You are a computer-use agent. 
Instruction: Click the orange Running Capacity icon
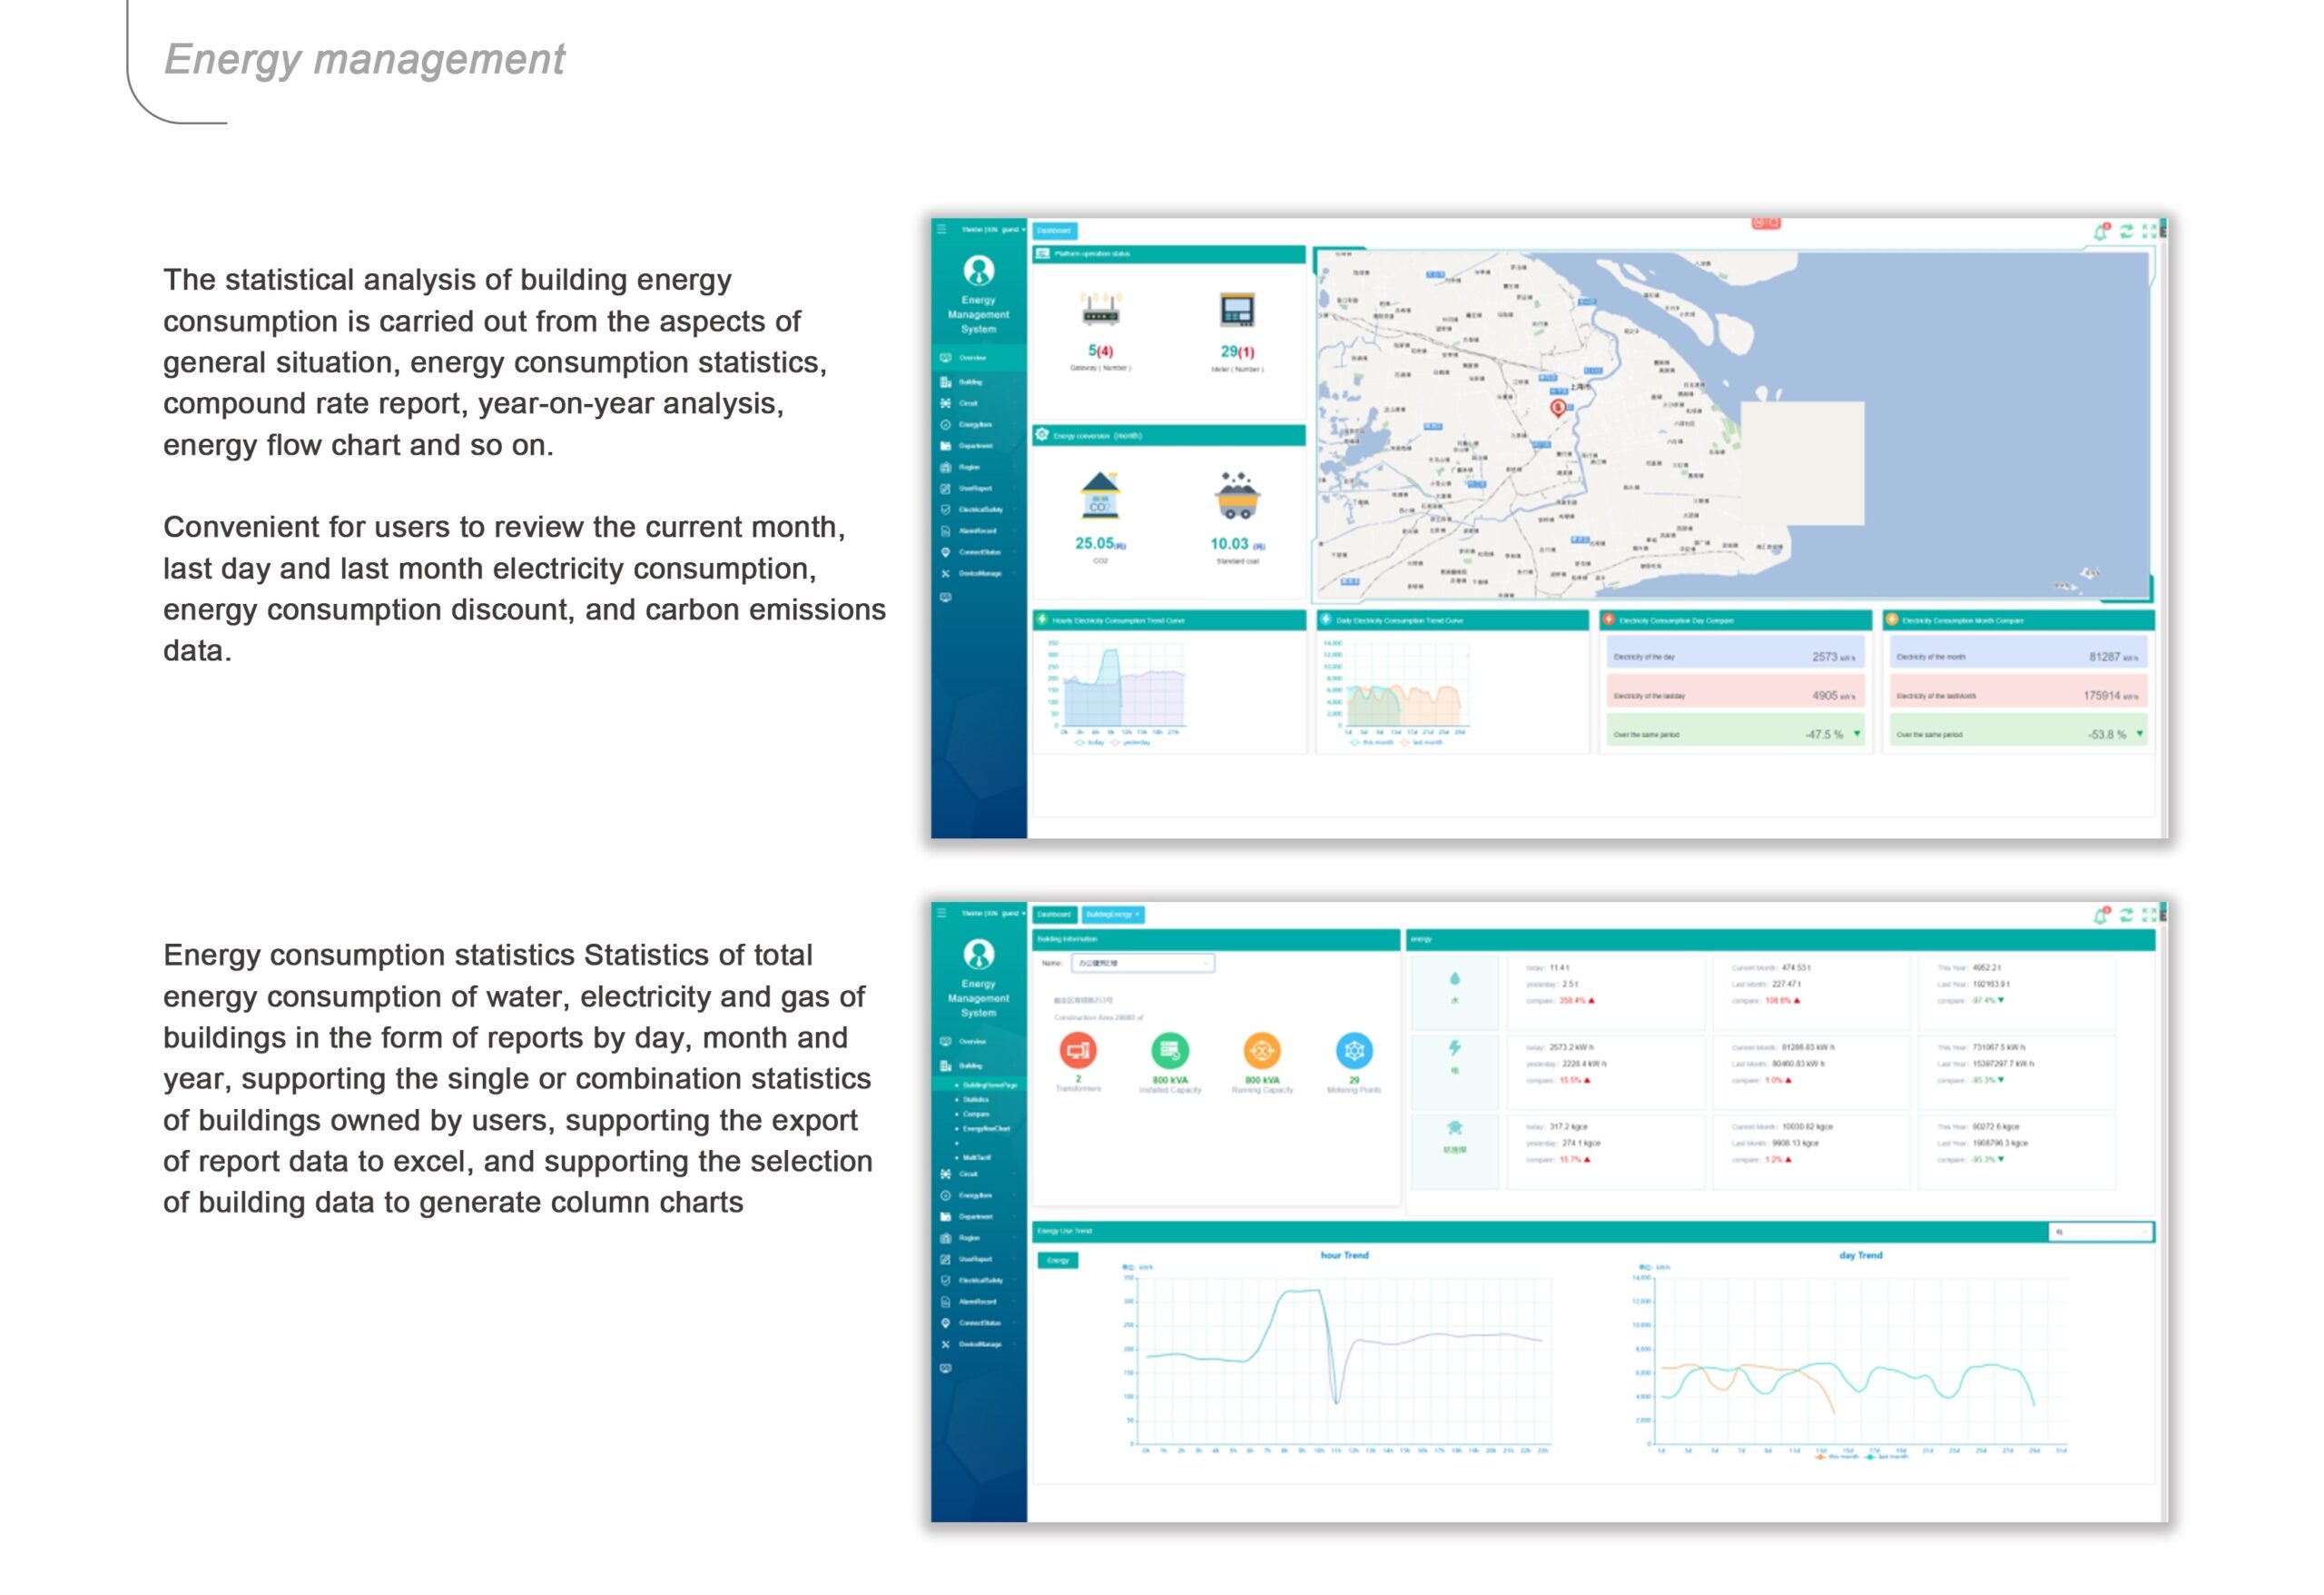[1262, 1051]
